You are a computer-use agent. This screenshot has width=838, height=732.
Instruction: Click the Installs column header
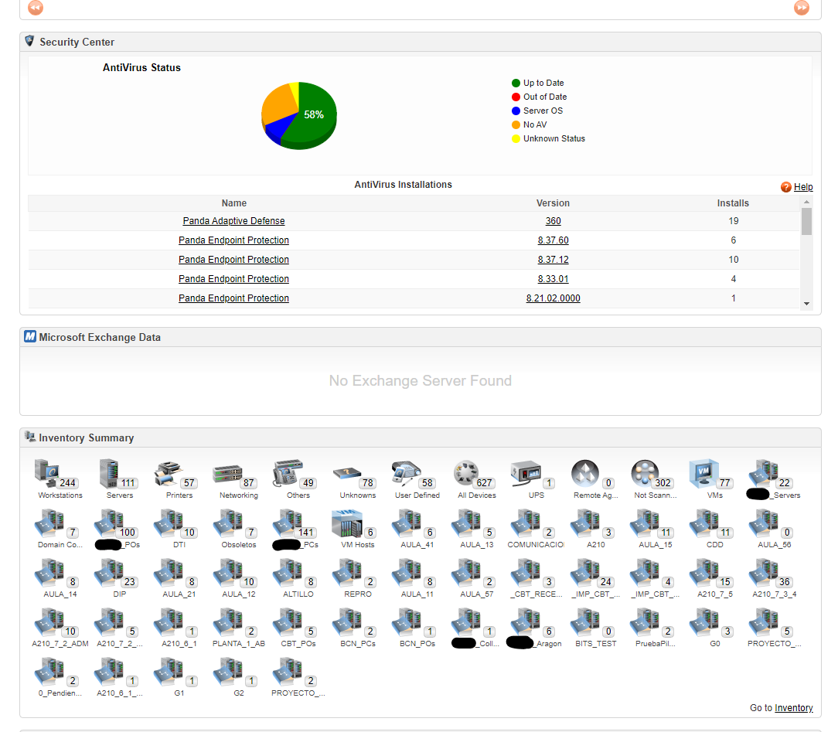pos(733,203)
